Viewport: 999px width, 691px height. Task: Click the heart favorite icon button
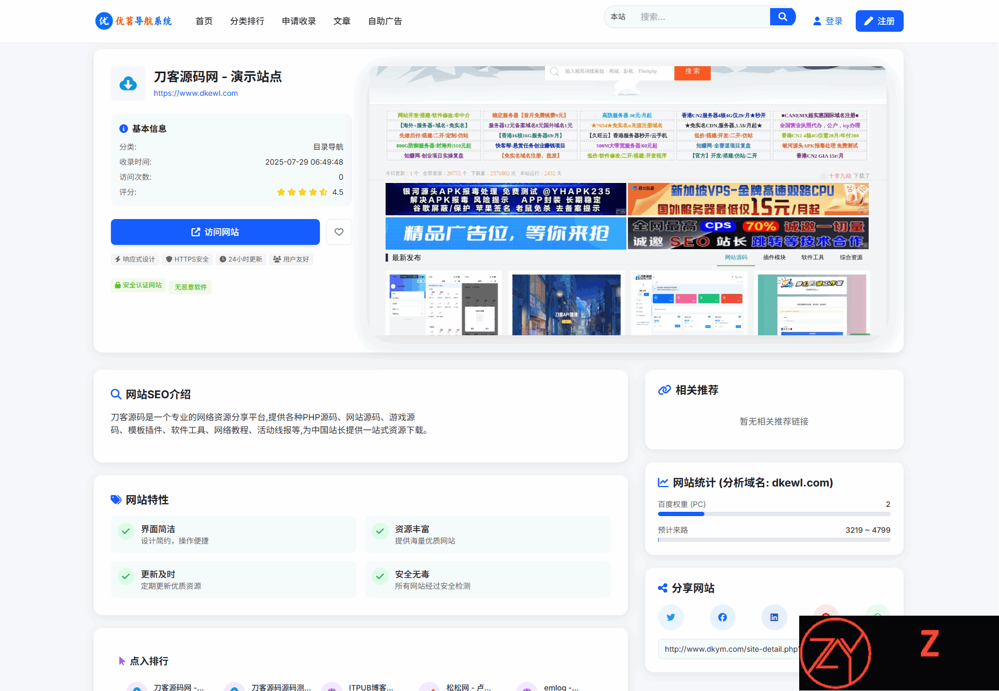[x=339, y=232]
